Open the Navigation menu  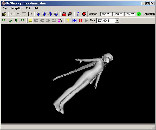pyautogui.click(x=16, y=8)
